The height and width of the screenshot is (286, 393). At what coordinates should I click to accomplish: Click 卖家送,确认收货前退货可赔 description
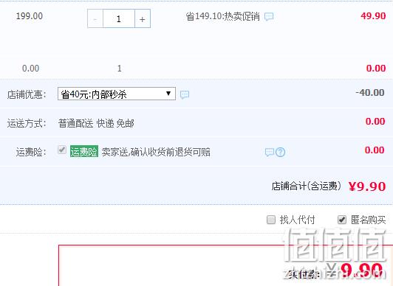pos(156,152)
